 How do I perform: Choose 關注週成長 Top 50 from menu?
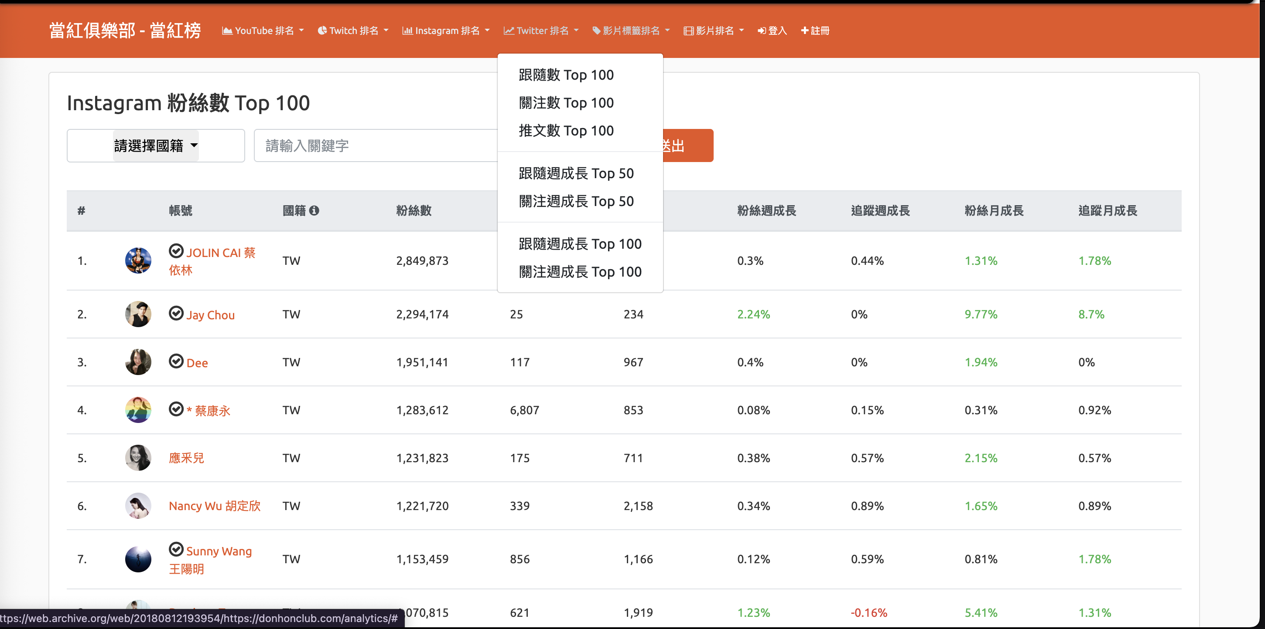click(575, 202)
